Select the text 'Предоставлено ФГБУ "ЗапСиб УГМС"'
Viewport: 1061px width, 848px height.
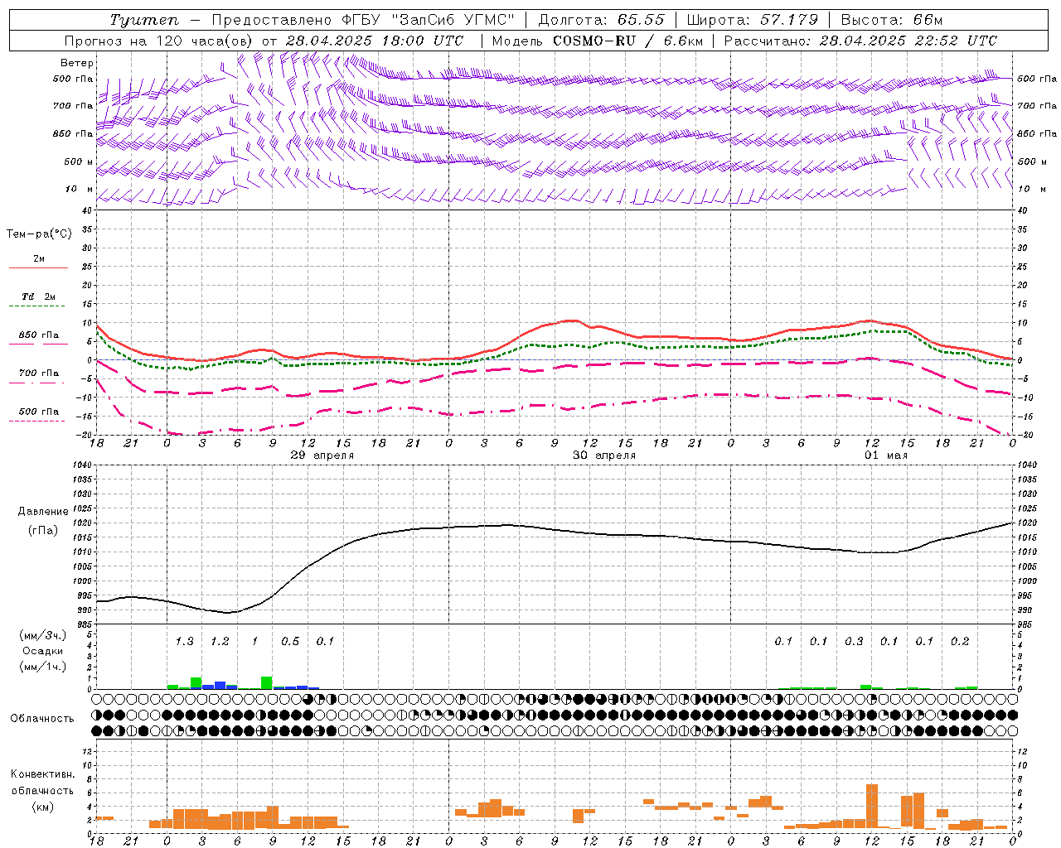tap(363, 20)
